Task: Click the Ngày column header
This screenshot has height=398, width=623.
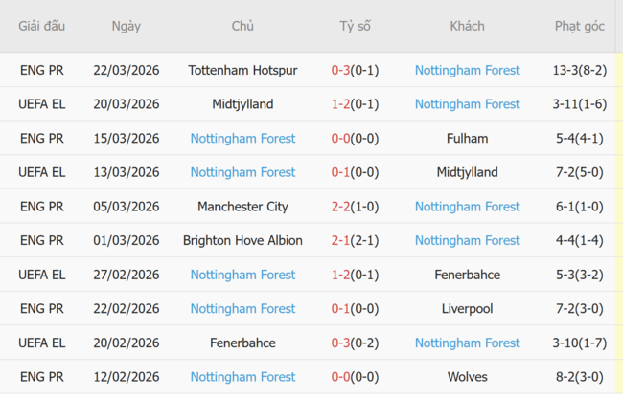Action: coord(126,26)
